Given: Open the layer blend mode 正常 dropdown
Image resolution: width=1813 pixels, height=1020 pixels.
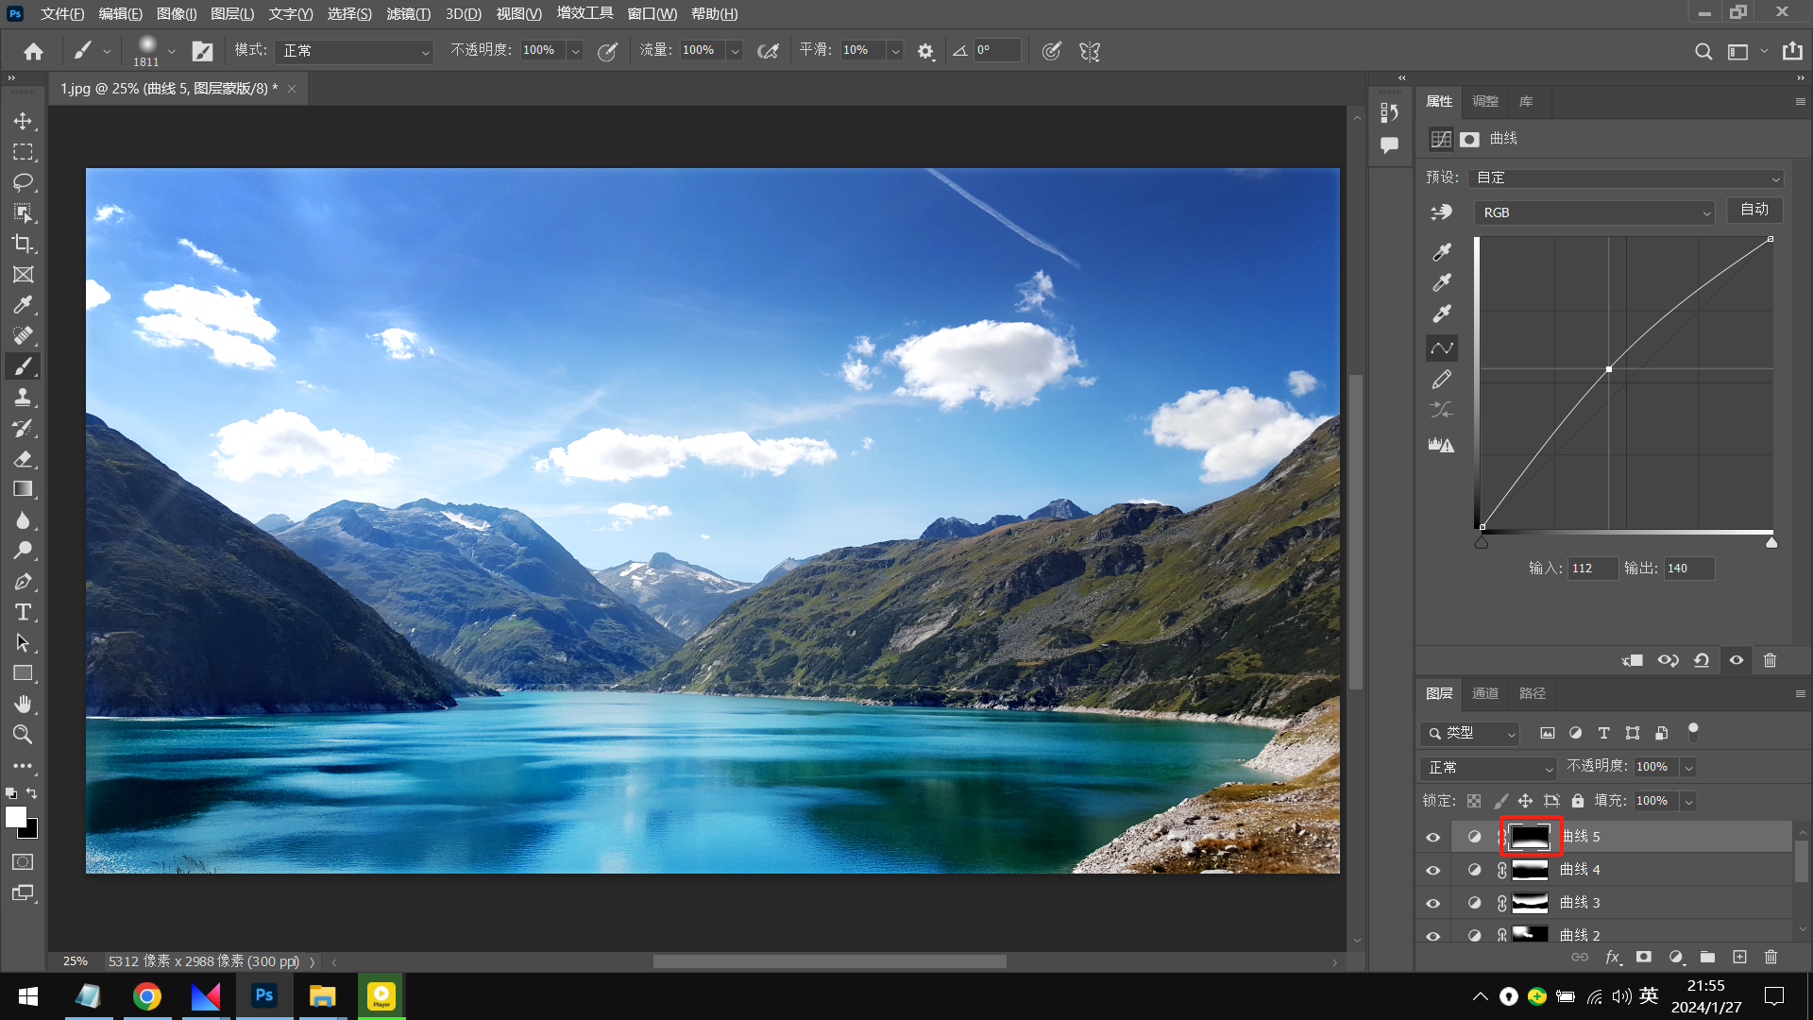Looking at the screenshot, I should (1487, 768).
